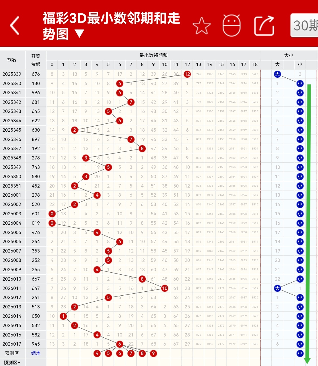Screen dimensions: 318x366
Task: Click winning number 019
Action: coord(36,223)
